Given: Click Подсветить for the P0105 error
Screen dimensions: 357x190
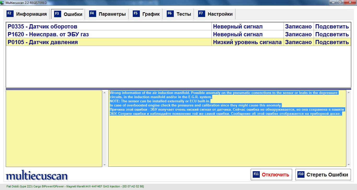Looking at the screenshot, I should click(x=332, y=42).
